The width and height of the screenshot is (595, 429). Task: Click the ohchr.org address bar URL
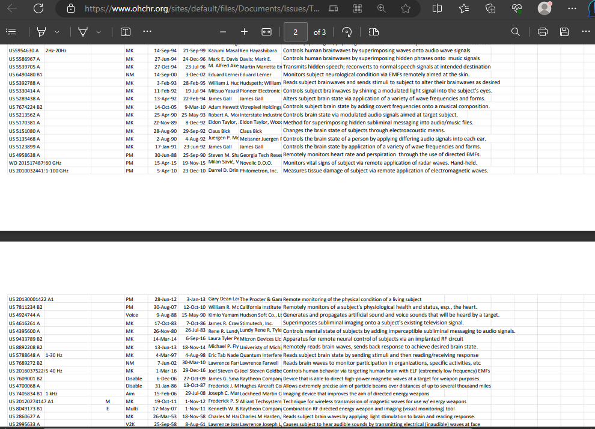pyautogui.click(x=203, y=8)
